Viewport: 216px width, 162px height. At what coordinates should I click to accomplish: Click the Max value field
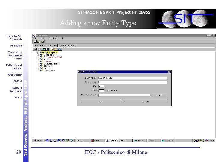tap(101, 91)
